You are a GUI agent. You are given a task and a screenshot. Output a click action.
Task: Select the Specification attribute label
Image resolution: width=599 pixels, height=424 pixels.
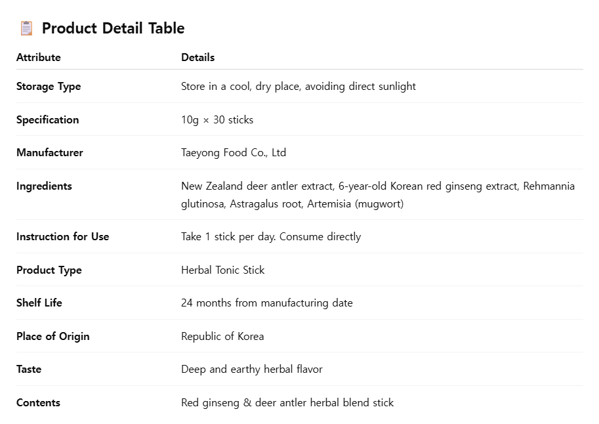click(47, 119)
